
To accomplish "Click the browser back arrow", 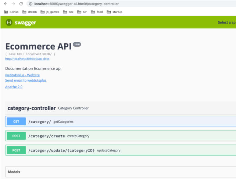I will tap(5, 4).
